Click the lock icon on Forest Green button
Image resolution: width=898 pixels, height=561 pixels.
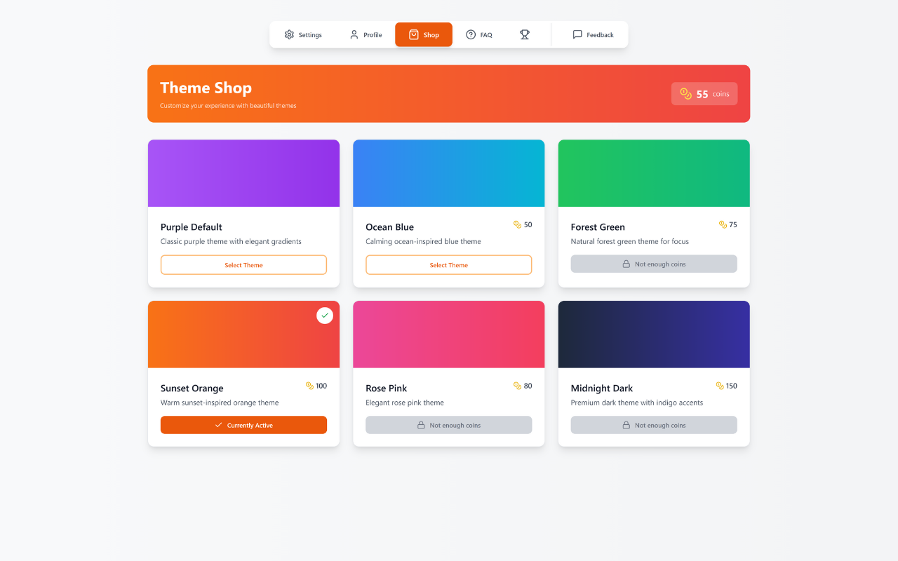pyautogui.click(x=626, y=264)
